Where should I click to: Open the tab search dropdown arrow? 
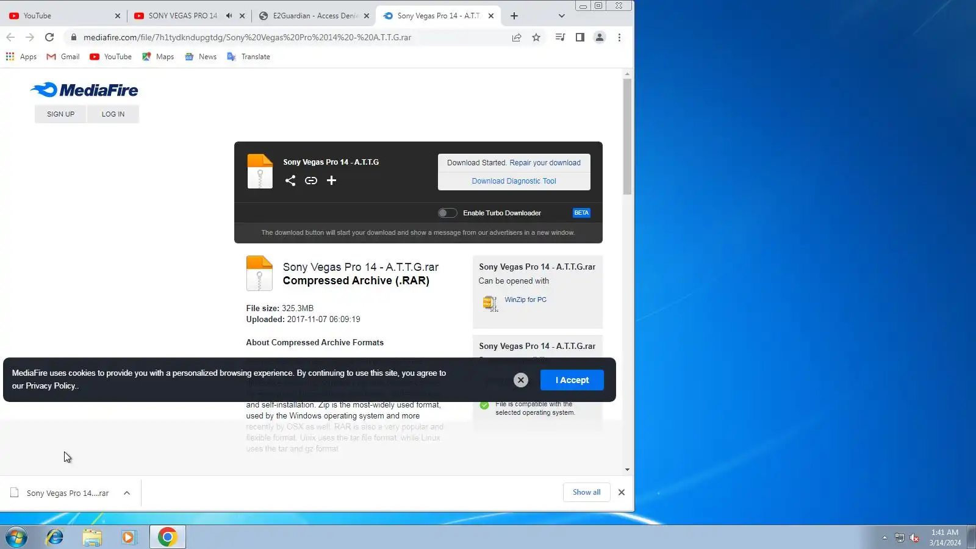pyautogui.click(x=562, y=16)
